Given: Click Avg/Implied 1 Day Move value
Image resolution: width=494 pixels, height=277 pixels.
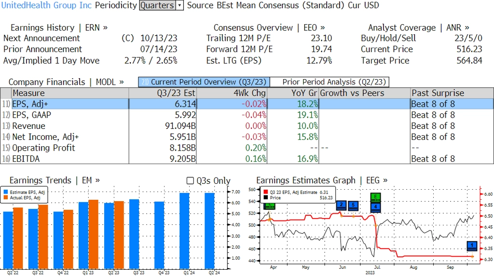Looking at the screenshot, I should (151, 60).
